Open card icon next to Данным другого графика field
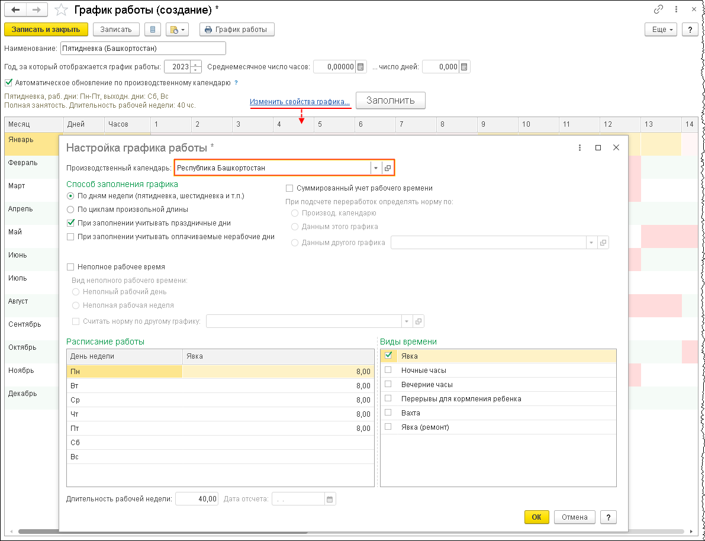 tap(603, 243)
